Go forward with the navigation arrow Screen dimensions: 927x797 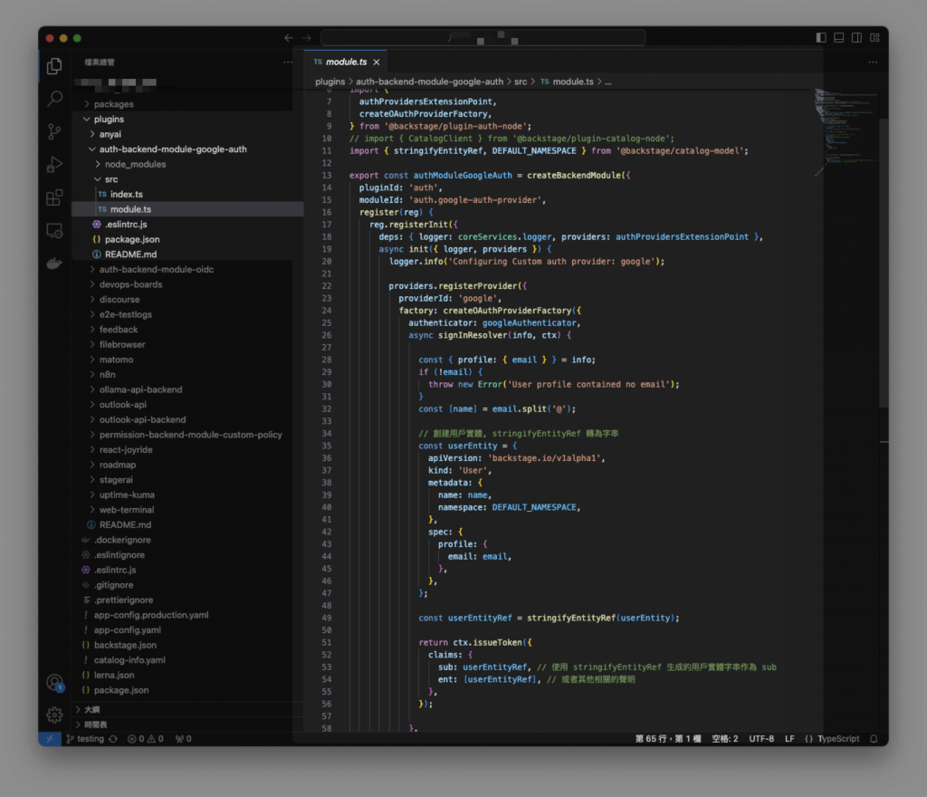307,38
